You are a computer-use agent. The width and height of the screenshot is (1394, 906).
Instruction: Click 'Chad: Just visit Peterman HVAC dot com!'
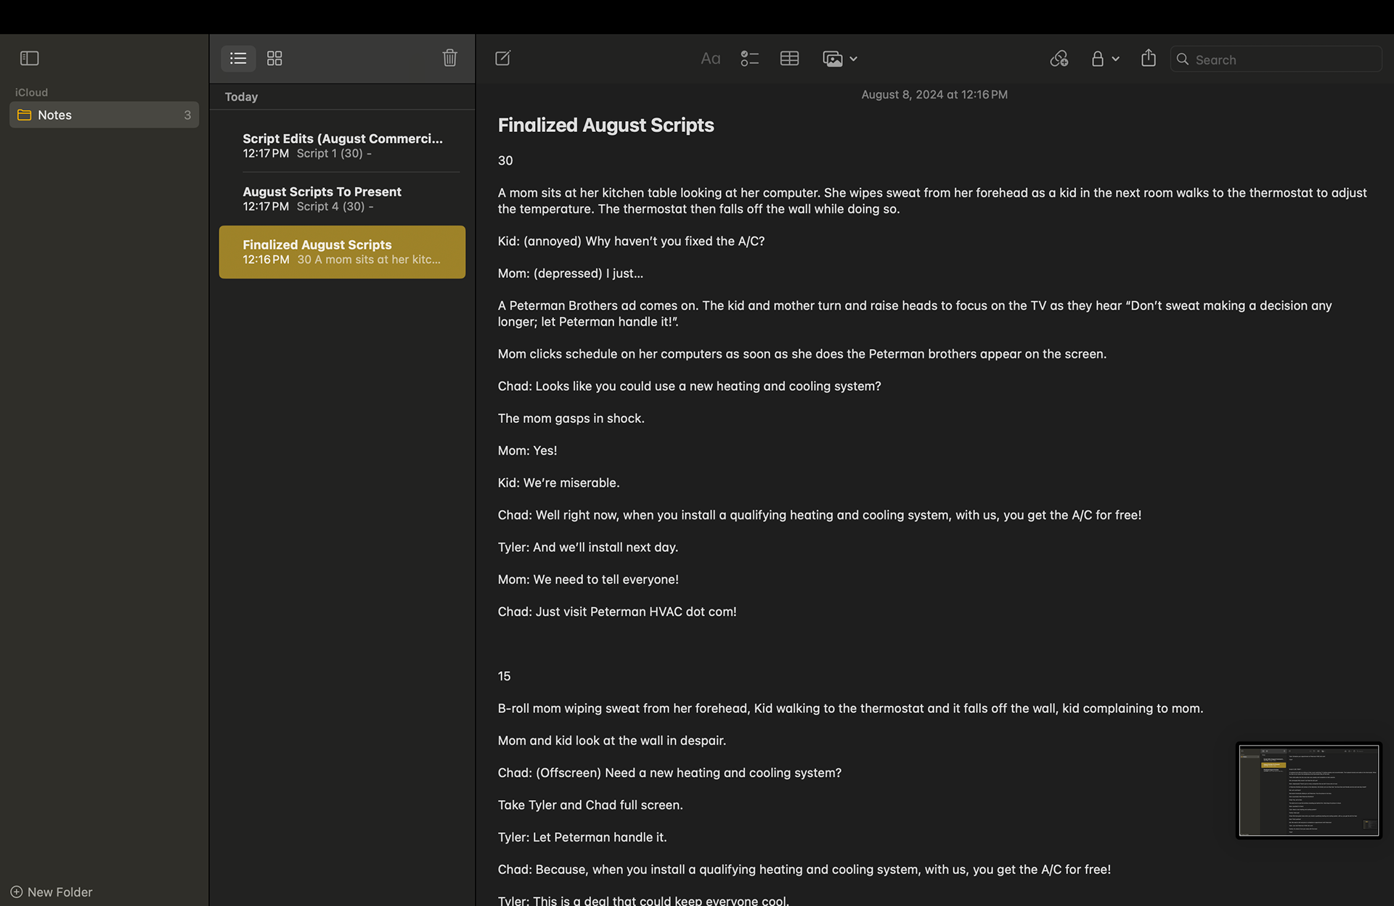pyautogui.click(x=616, y=611)
